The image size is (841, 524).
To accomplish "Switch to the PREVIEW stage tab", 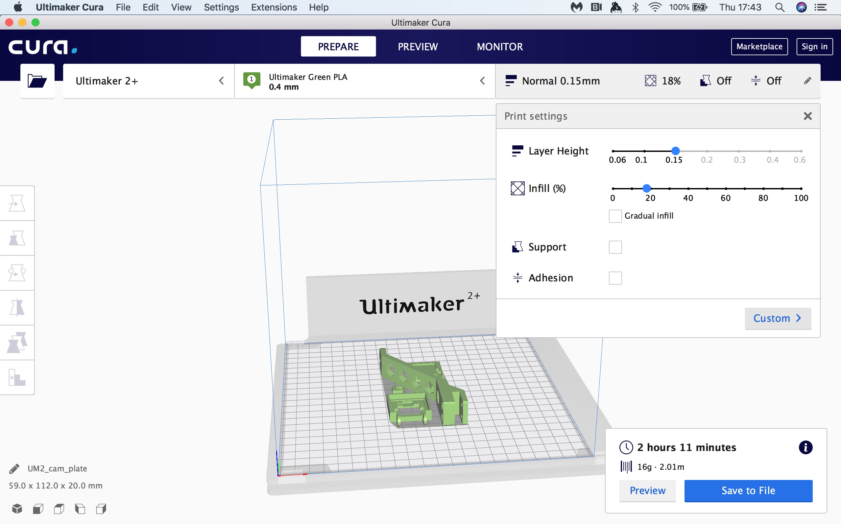I will coord(418,46).
